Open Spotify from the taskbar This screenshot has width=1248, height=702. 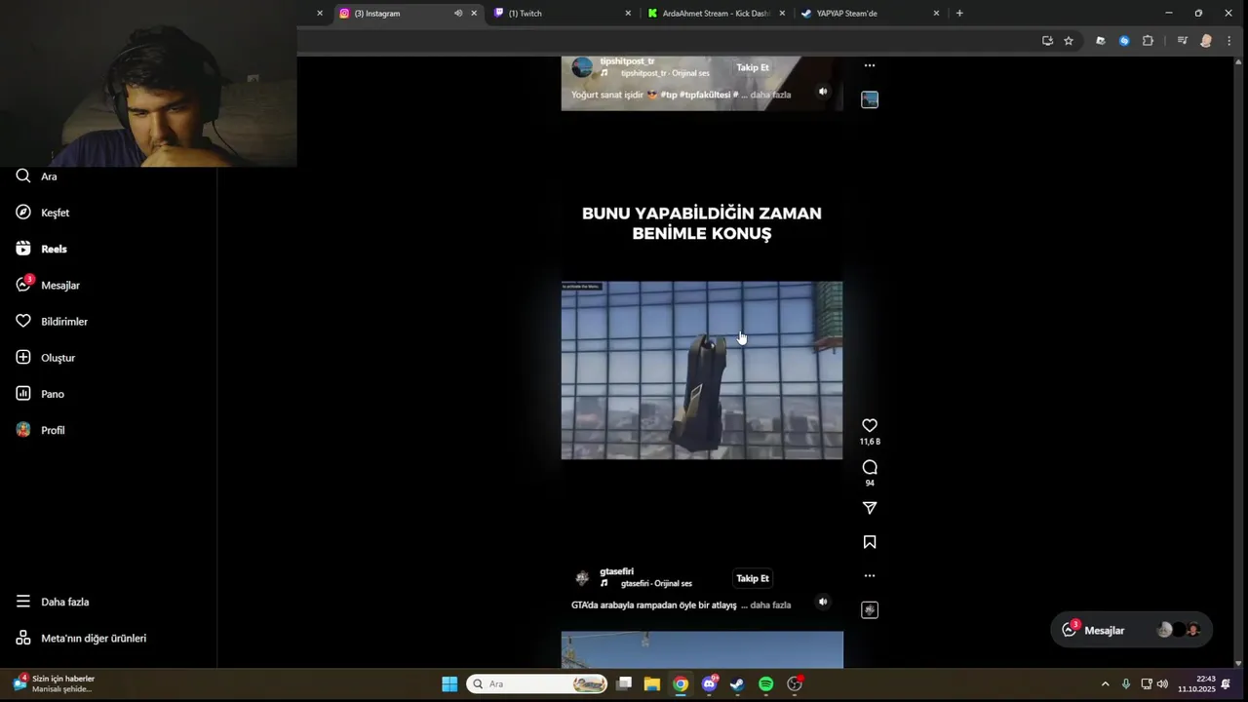point(766,684)
